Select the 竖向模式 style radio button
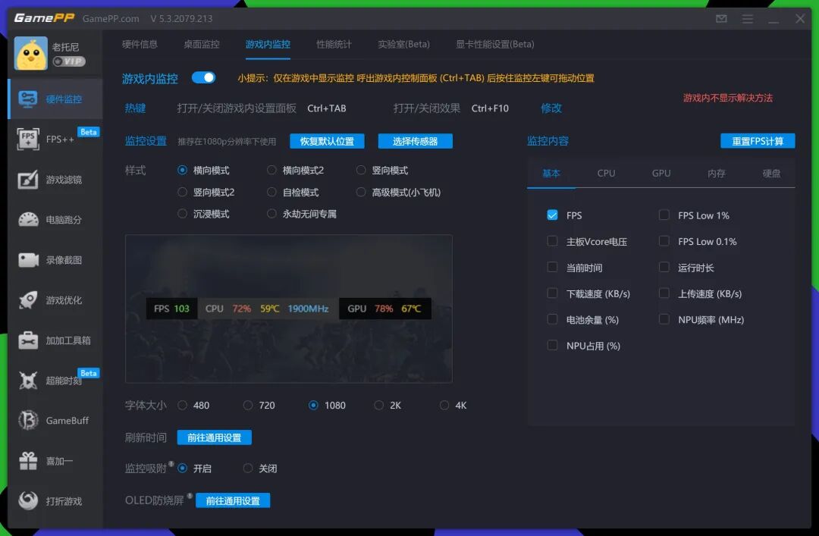Viewport: 819px width, 536px height. pos(361,171)
